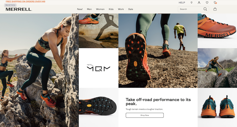237x127 pixels.
Task: Click the HELP link
Action: (x=182, y=3)
